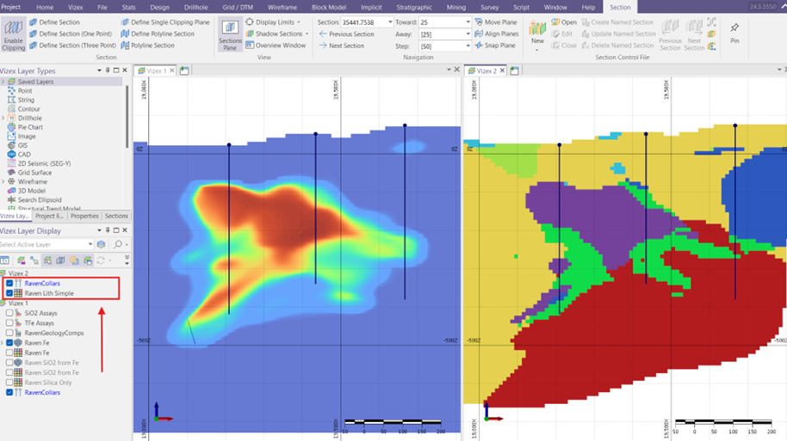Screen dimensions: 787x441
Task: Switch to the Properties panel tab
Action: pos(84,216)
